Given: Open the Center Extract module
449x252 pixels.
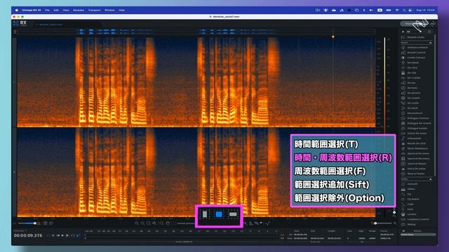Looking at the screenshot, I should pyautogui.click(x=416, y=57).
